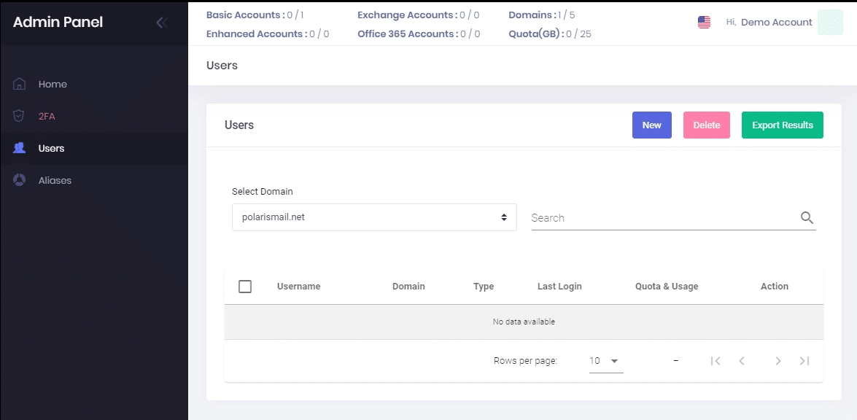
Task: Click the Export Results button
Action: tap(782, 125)
